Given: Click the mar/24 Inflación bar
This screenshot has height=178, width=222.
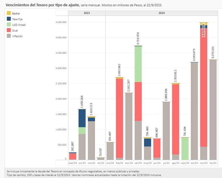Looking at the screenshot, I should point(129,126).
